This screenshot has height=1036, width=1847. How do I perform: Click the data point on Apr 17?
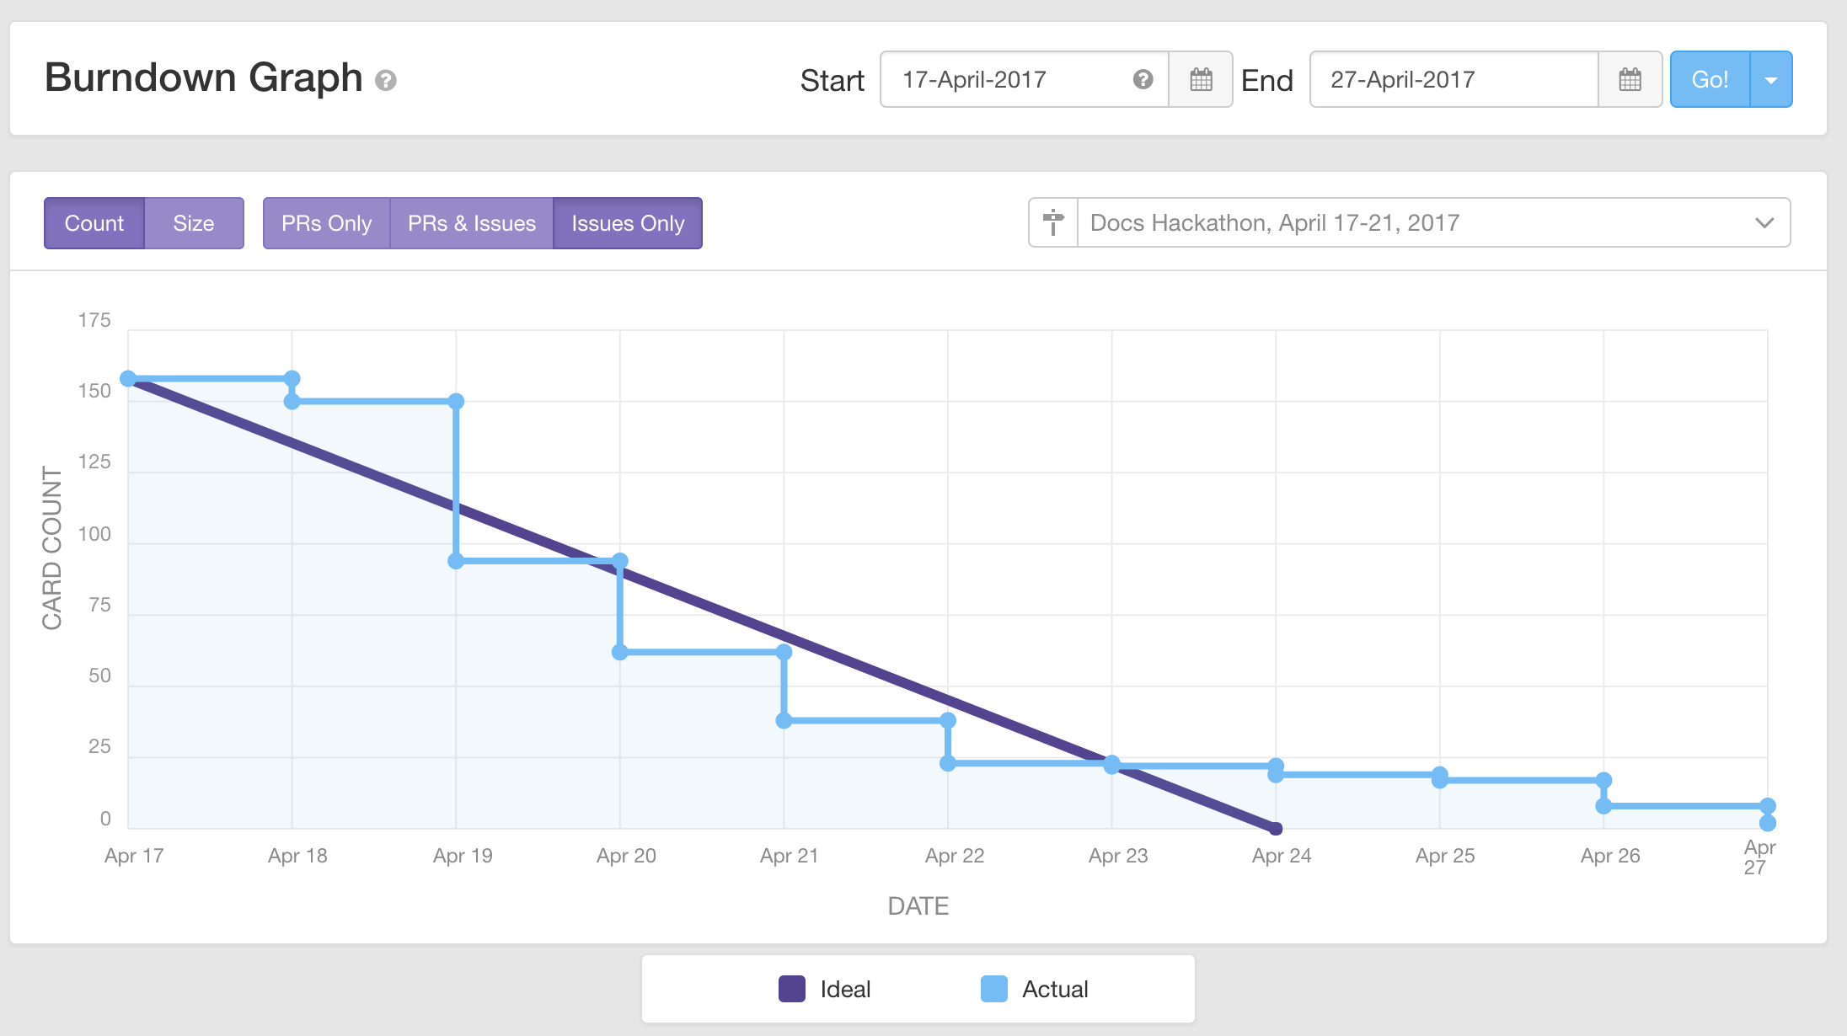pos(128,379)
